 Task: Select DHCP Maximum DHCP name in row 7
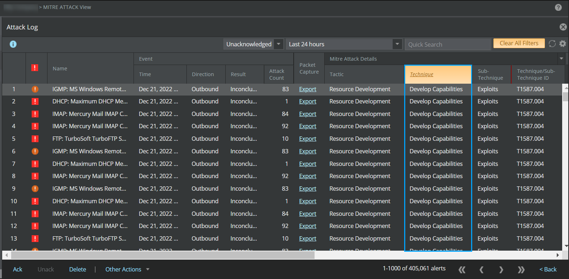(90, 164)
